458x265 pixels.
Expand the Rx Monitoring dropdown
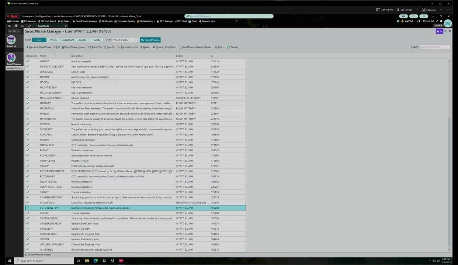pyautogui.click(x=146, y=21)
